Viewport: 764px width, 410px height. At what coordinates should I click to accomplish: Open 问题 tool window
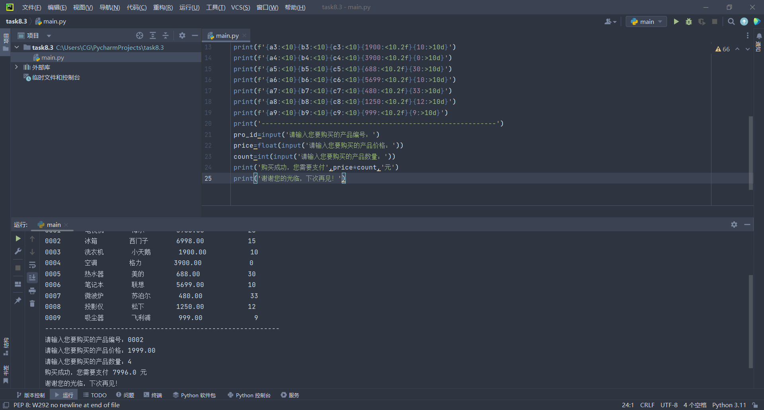coord(125,395)
